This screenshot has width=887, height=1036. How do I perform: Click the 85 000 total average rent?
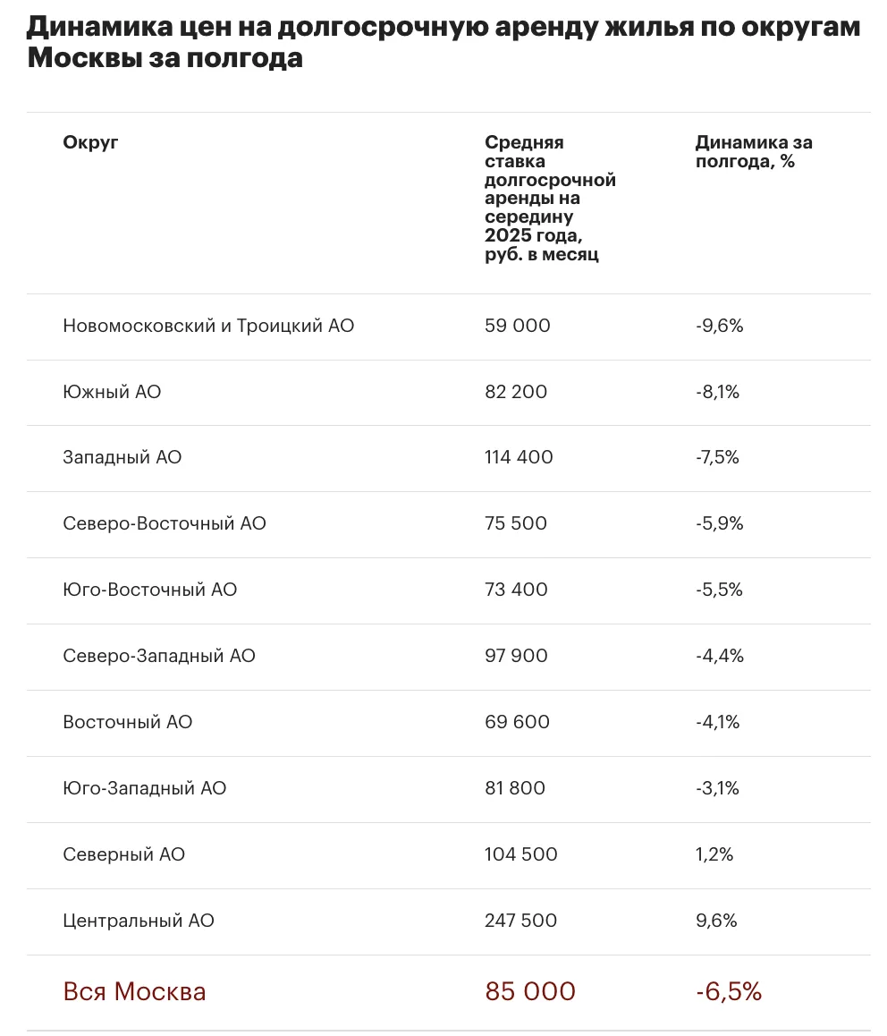coord(530,991)
